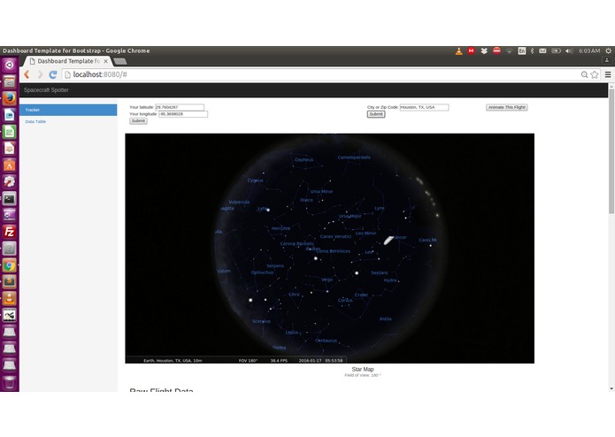Click the Google Chrome dock icon

10,265
